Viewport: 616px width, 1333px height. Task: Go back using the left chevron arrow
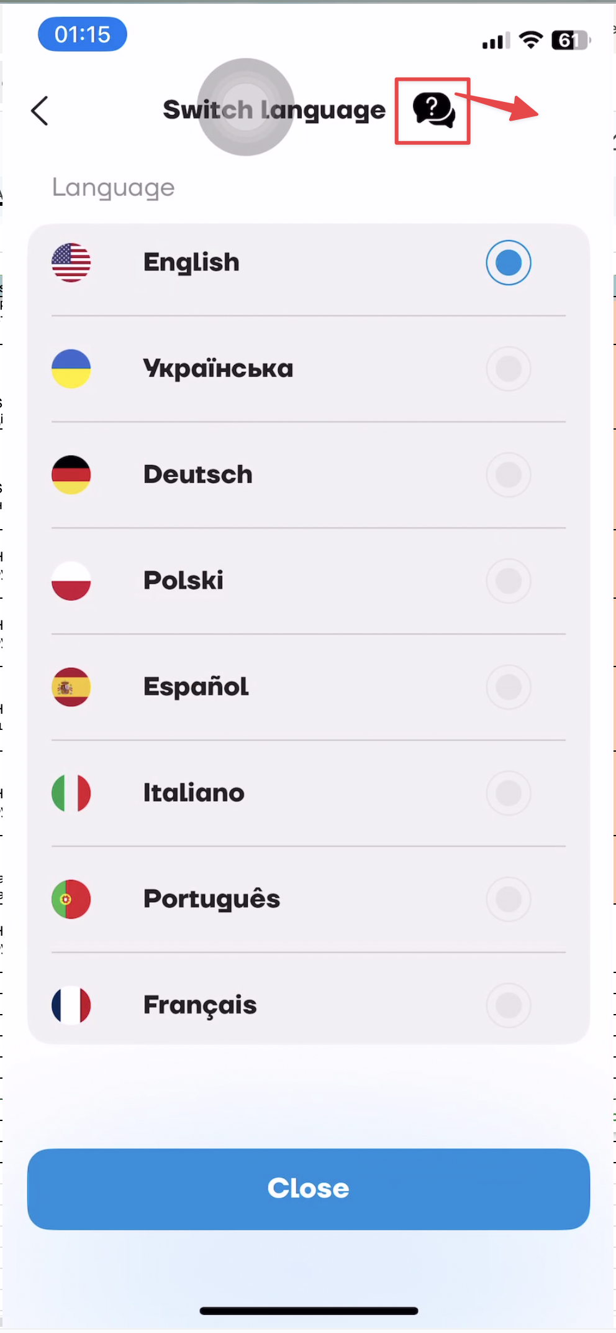pyautogui.click(x=40, y=111)
